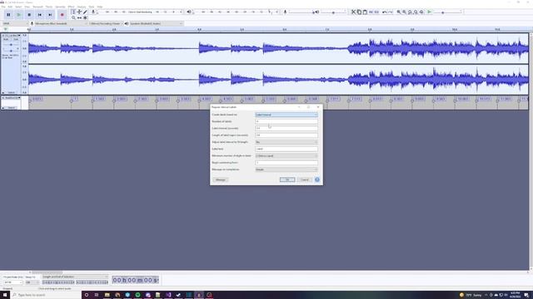The image size is (533, 299).
Task: Open the Tools menu
Action: (92, 7)
